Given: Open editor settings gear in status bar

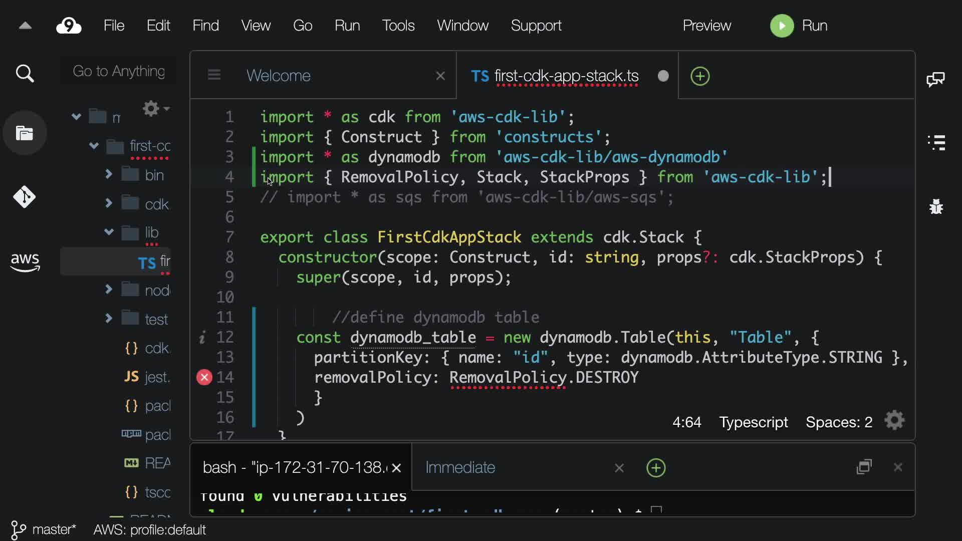Looking at the screenshot, I should tap(894, 421).
